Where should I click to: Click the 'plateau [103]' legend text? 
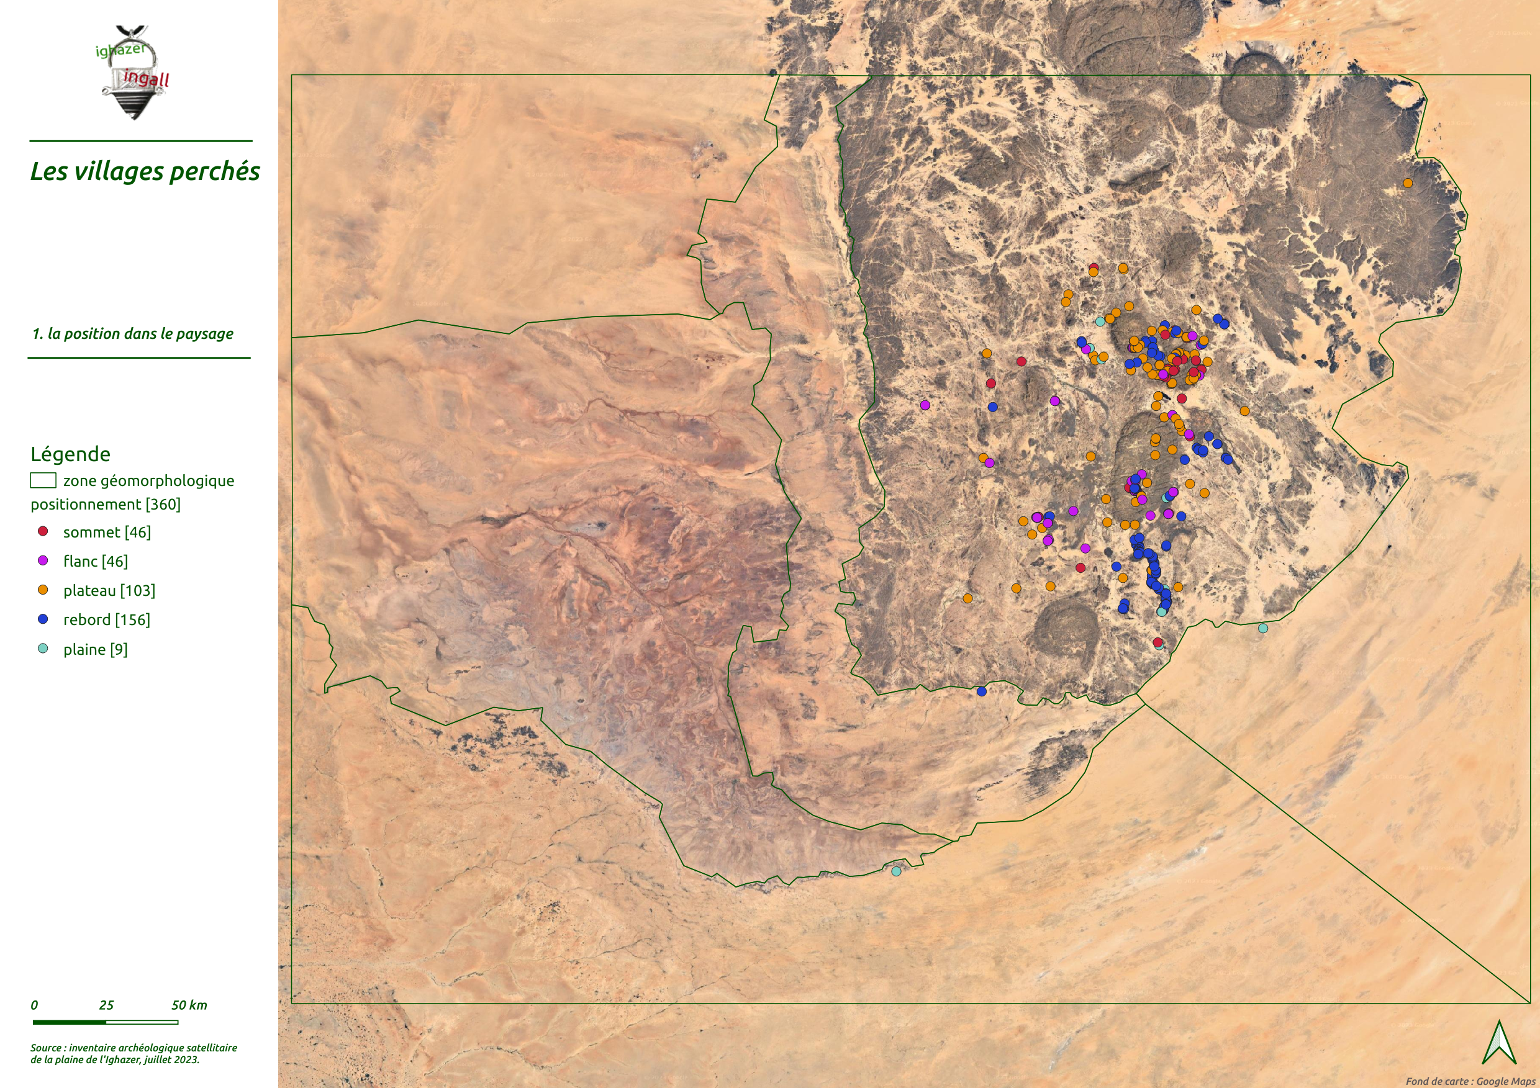[x=109, y=591]
